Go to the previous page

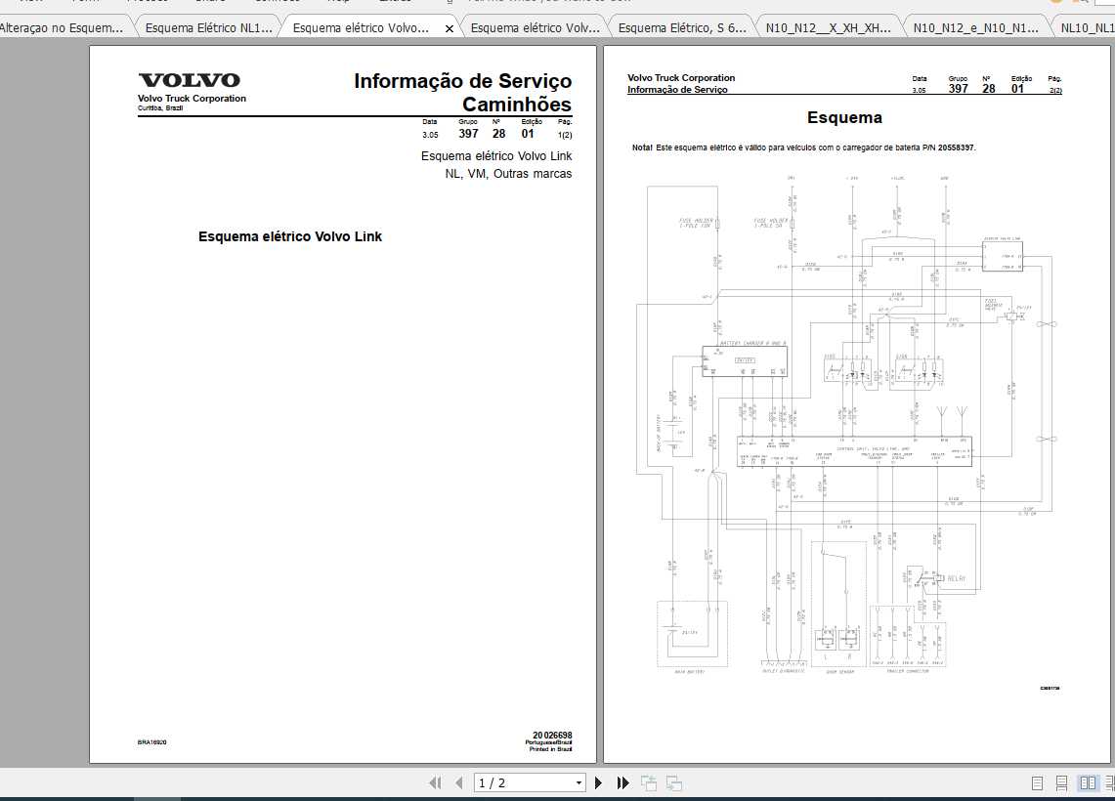pyautogui.click(x=458, y=782)
